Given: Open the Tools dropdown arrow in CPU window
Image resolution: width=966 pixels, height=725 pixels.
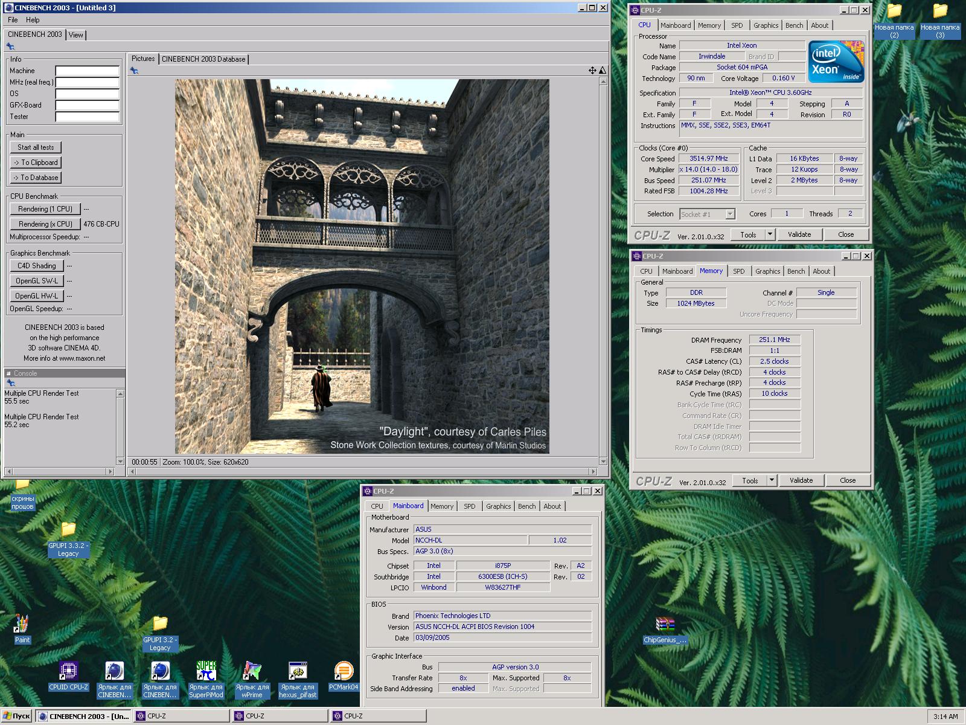Looking at the screenshot, I should (x=770, y=234).
